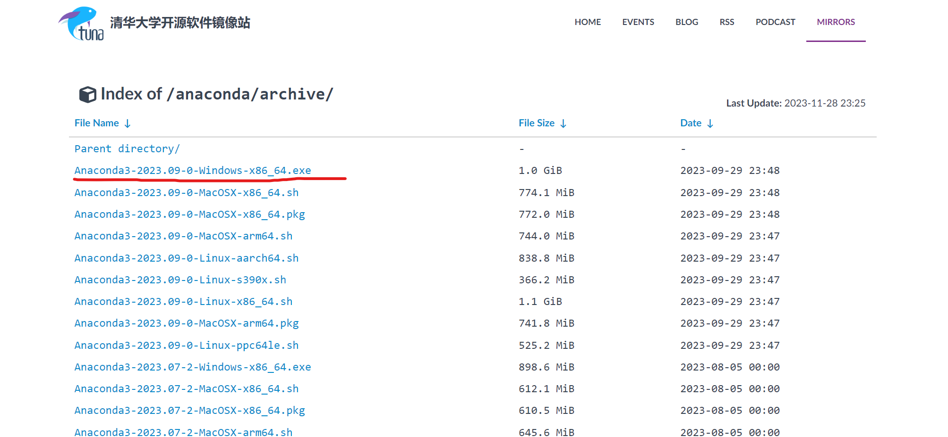
Task: Download Anaconda3-2023.07-2-Windows-x86_64.exe
Action: click(x=193, y=367)
